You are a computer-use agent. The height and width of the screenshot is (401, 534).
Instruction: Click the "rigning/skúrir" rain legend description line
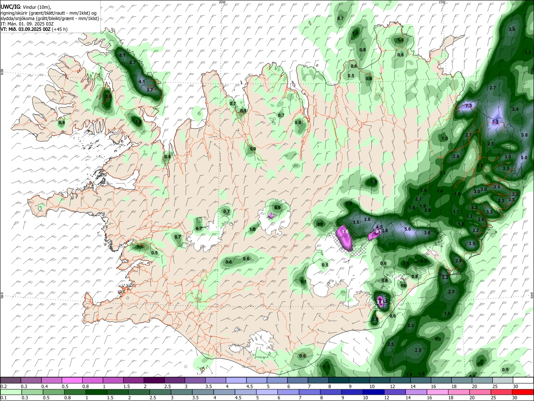pos(49,13)
